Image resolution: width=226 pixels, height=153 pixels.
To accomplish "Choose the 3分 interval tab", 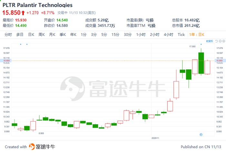I will point(94,35).
